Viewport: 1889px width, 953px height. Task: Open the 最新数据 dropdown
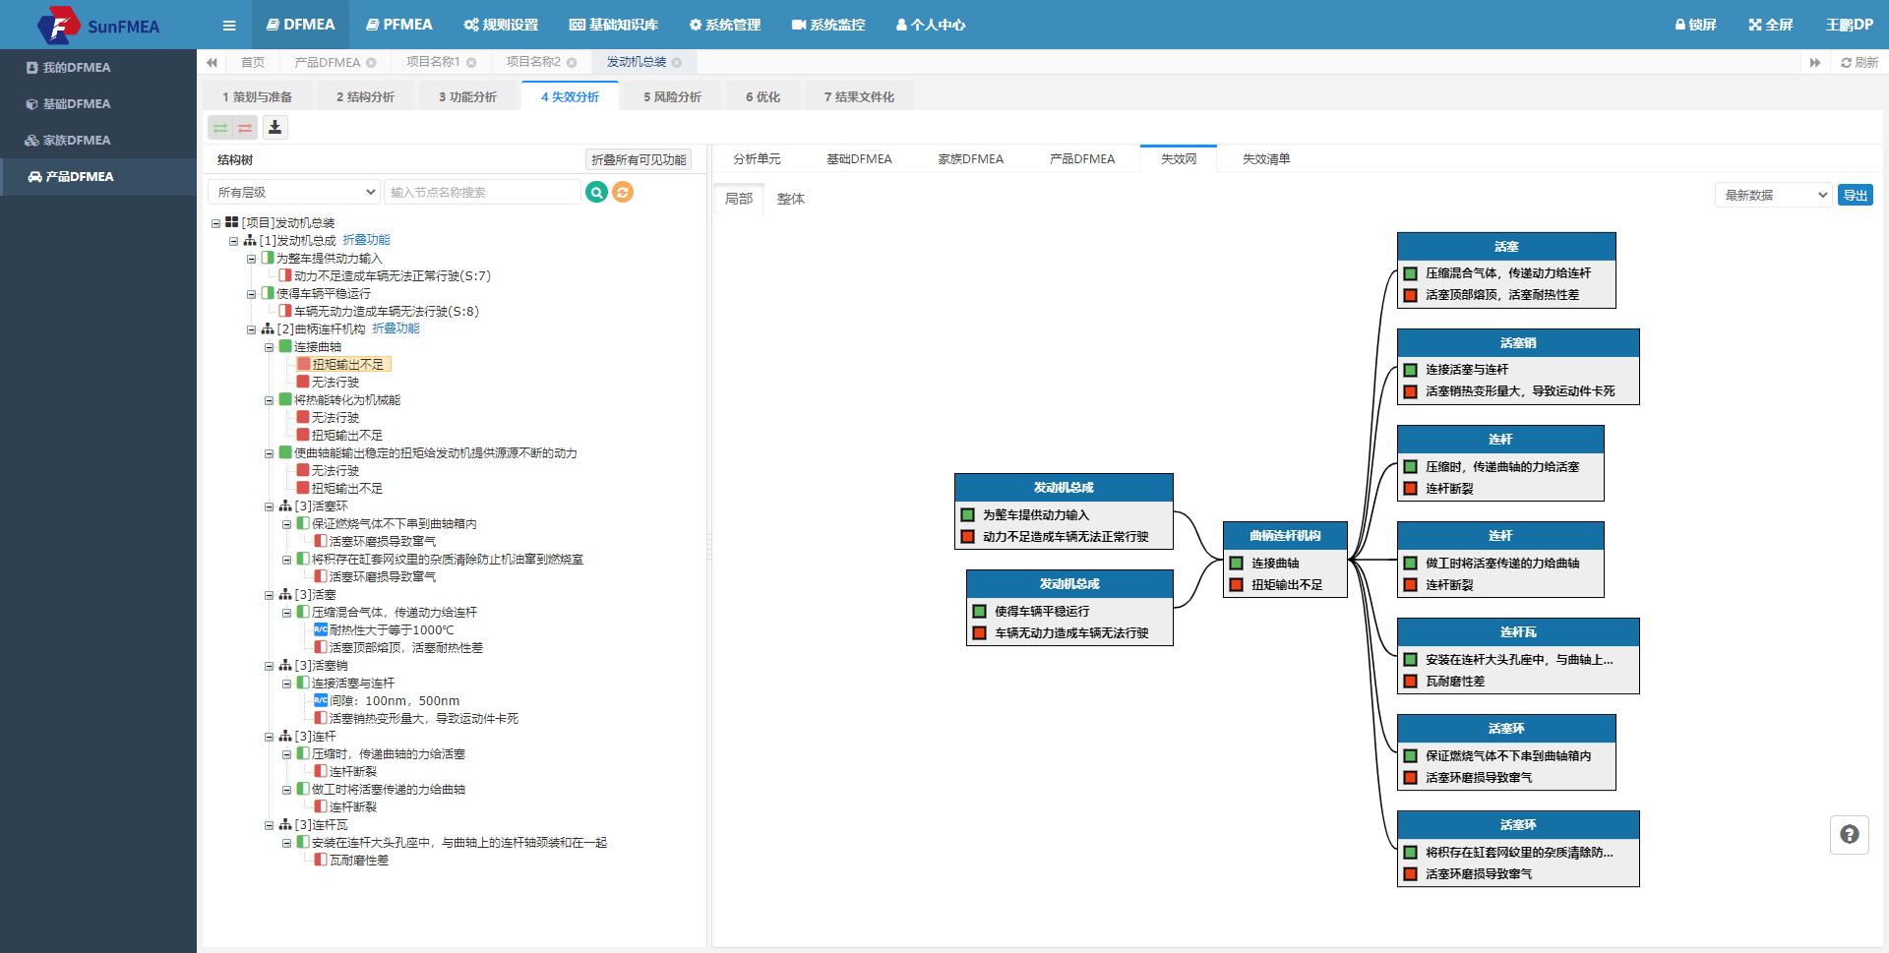click(x=1773, y=195)
